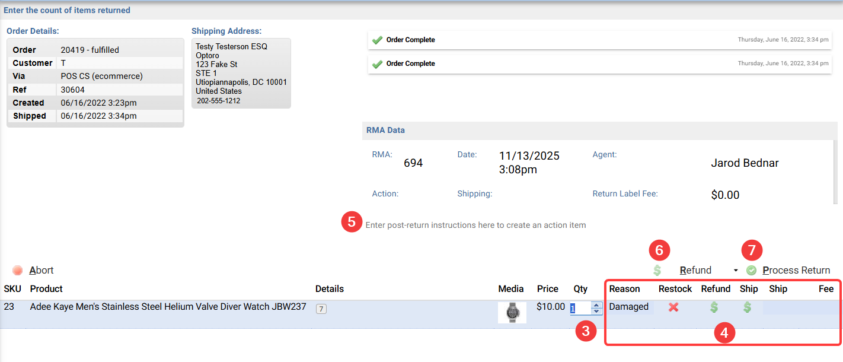Click the green dollar icon beside Refund
Image resolution: width=843 pixels, height=362 pixels.
click(x=657, y=271)
